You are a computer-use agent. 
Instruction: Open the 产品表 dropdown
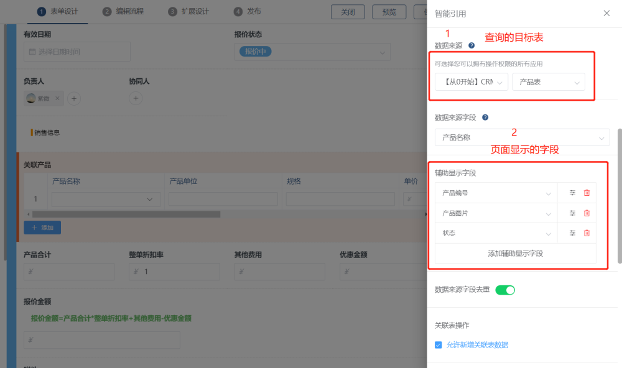[x=548, y=81]
